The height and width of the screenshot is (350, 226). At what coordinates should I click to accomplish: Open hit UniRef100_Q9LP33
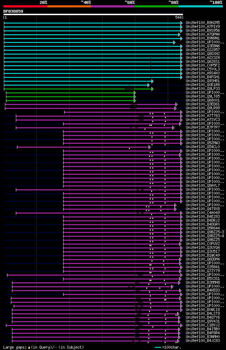203,88
